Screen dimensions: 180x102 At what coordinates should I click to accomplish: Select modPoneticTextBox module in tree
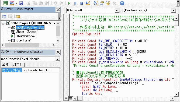point(30,27)
